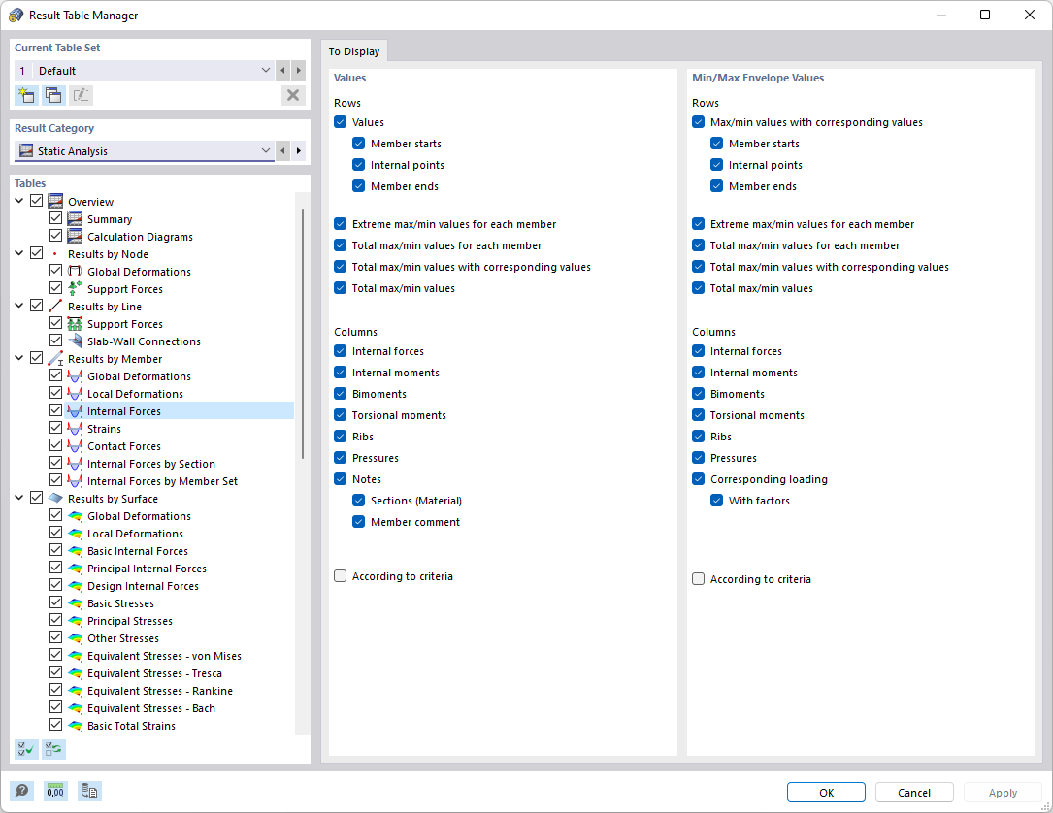Screen dimensions: 1053x813
Task: Click the OK button
Action: point(826,792)
